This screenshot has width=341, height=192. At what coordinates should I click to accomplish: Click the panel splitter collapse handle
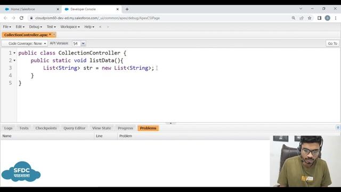point(170,123)
